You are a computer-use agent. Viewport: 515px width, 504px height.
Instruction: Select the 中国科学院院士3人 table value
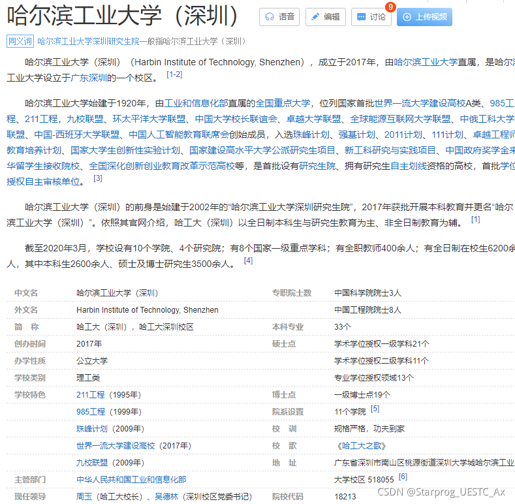click(367, 292)
